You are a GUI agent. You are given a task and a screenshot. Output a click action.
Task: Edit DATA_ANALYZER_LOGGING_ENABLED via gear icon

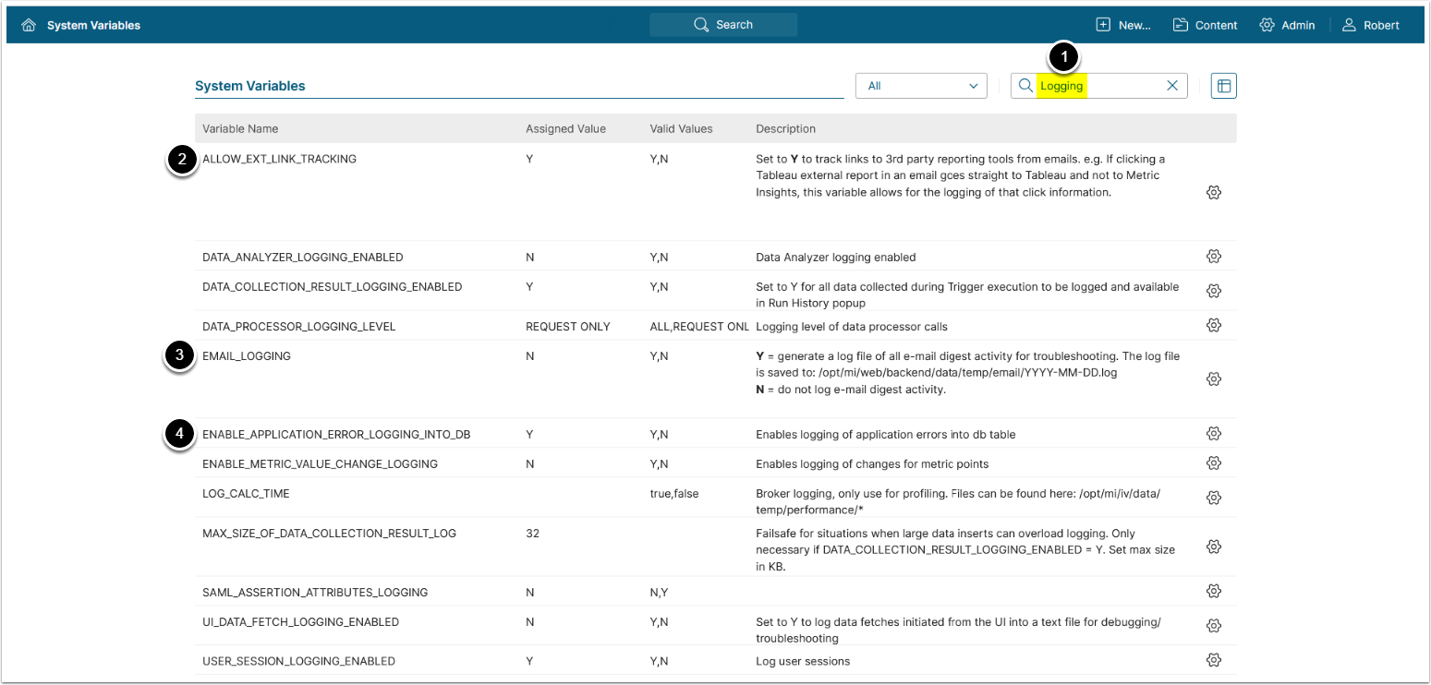(x=1214, y=257)
